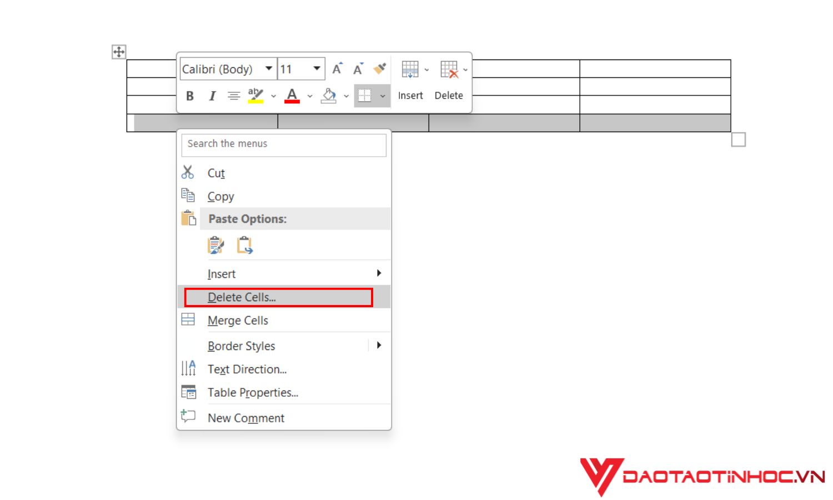
Task: Choose Merge Cells
Action: (284, 321)
